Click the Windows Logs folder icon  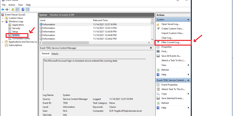coord(6,21)
